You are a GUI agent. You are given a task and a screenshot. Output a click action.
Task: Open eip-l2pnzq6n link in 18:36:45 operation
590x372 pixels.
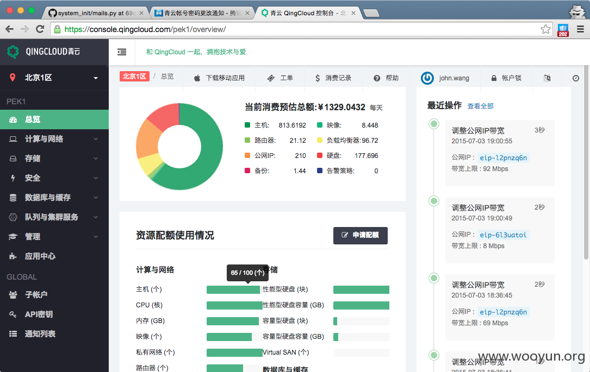[503, 312]
